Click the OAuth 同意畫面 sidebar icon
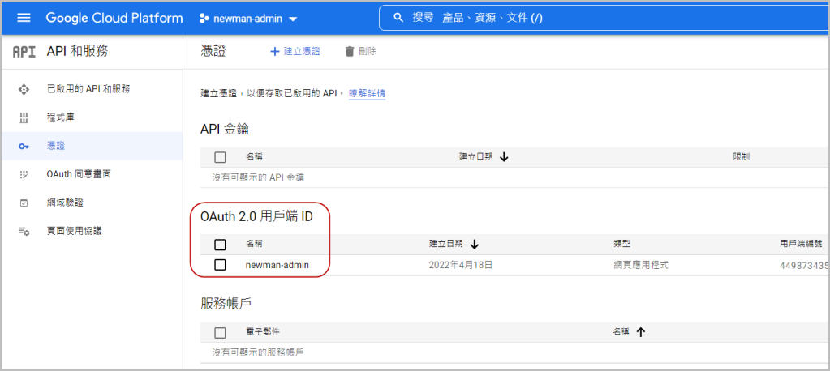The image size is (830, 371). (24, 174)
